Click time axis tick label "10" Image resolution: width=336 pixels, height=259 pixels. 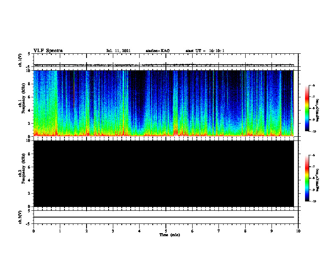point(298,231)
